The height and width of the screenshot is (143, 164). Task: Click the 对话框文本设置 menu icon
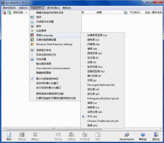32,22
